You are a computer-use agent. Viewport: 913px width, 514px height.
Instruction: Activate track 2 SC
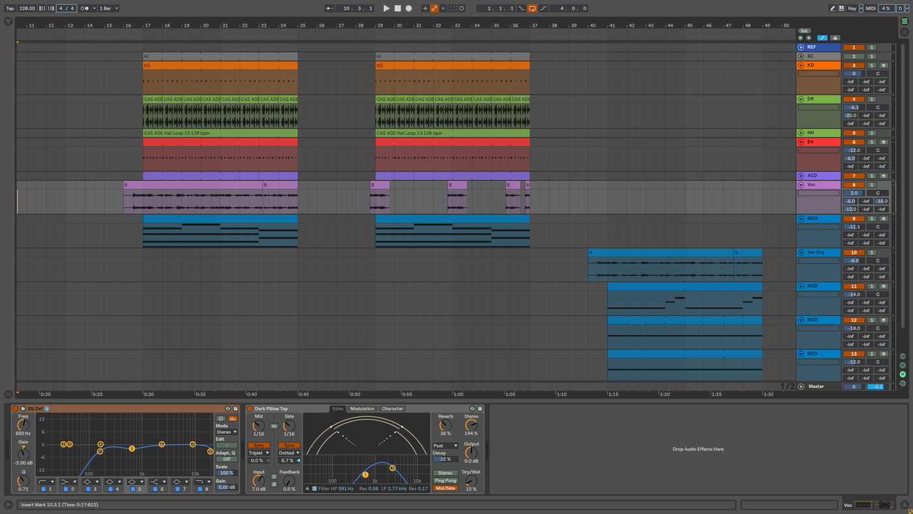[854, 57]
